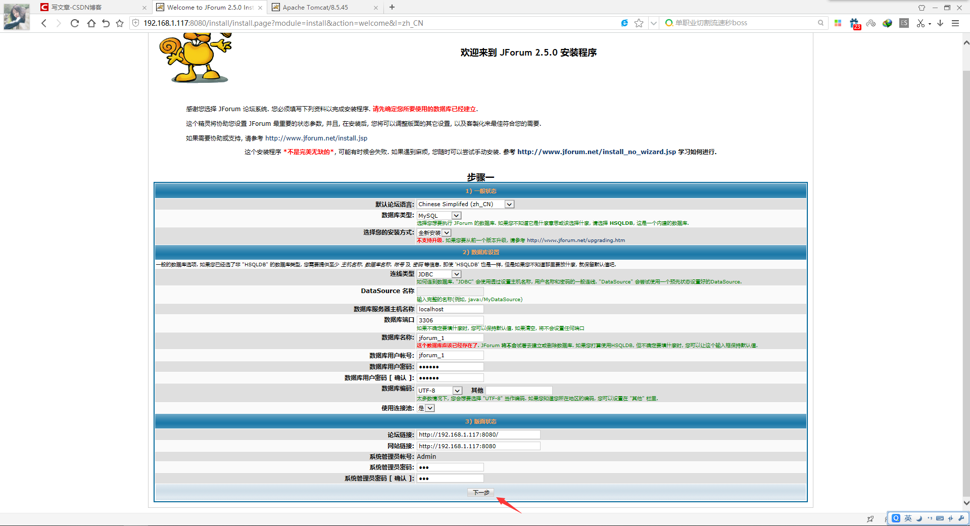Close the Apache Tomcat/8.5.45 tab

(x=375, y=8)
